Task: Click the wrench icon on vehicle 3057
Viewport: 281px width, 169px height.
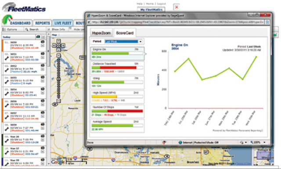Action: tap(7, 117)
